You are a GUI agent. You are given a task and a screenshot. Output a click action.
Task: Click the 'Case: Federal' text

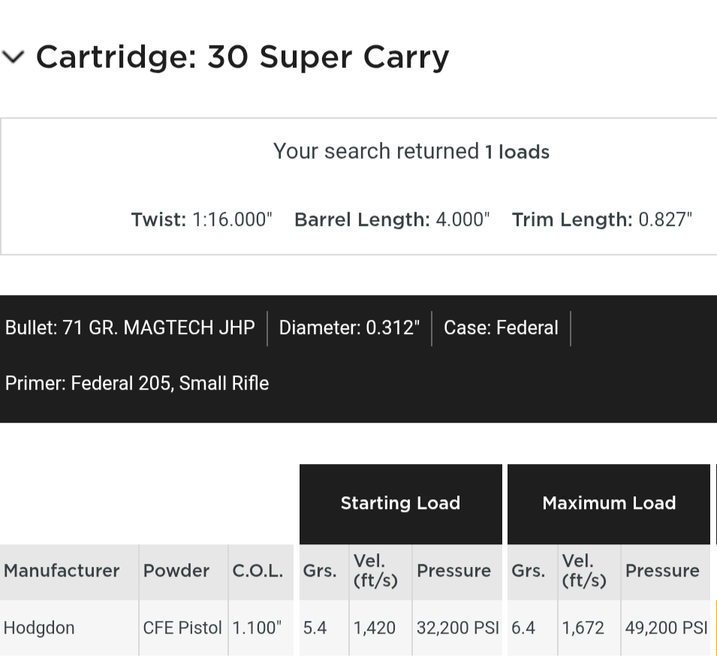click(x=502, y=327)
